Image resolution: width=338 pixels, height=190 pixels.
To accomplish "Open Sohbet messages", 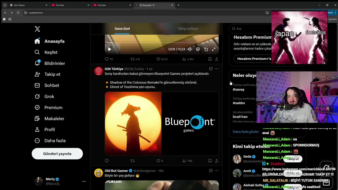I will point(47,85).
